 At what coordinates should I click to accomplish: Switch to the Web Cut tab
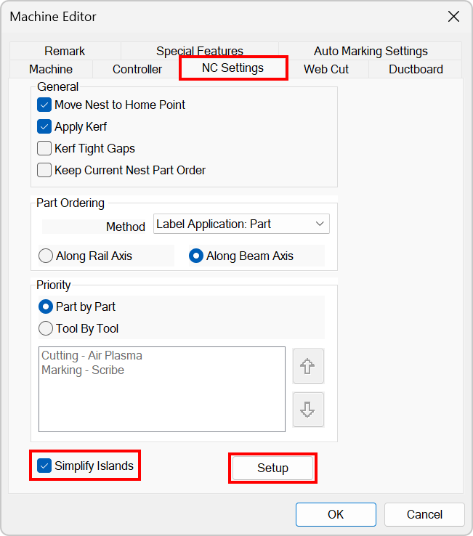pyautogui.click(x=326, y=69)
